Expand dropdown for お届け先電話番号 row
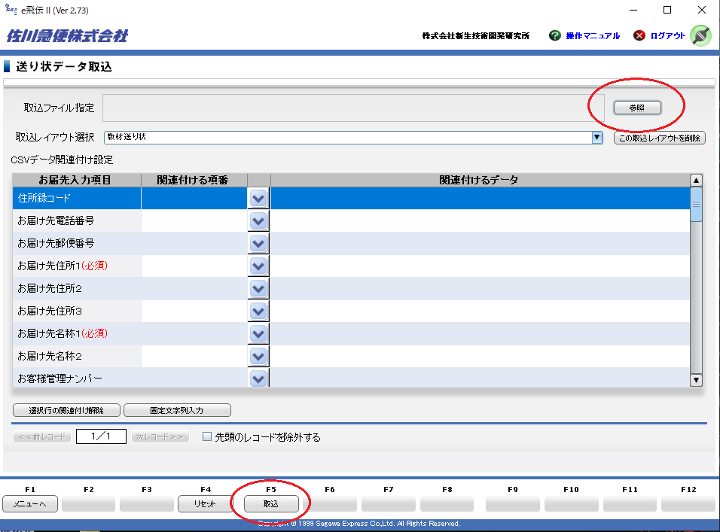This screenshot has width=720, height=532. coord(258,221)
